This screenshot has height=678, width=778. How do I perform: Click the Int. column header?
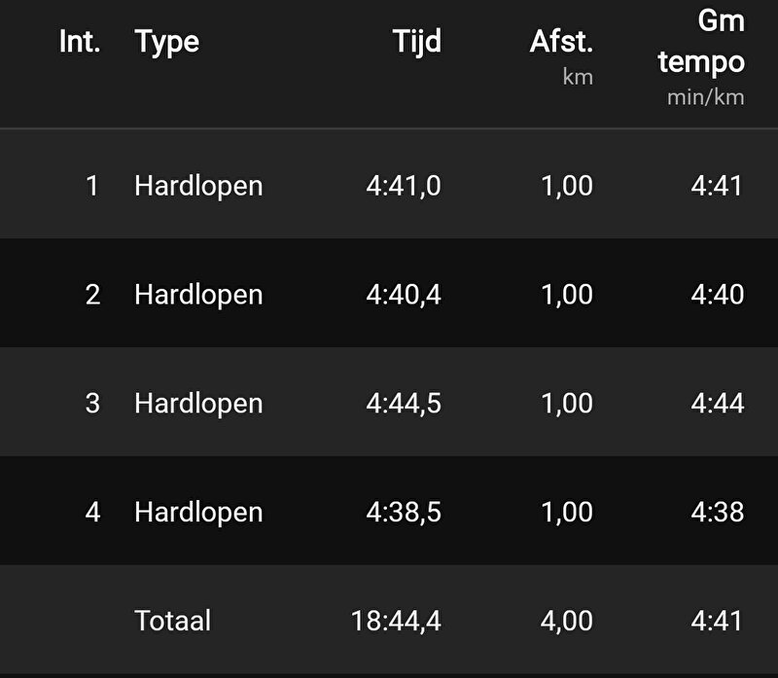[x=80, y=42]
